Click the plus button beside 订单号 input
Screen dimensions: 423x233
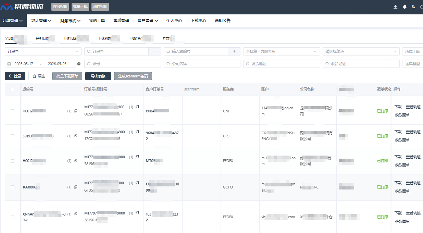point(155,51)
